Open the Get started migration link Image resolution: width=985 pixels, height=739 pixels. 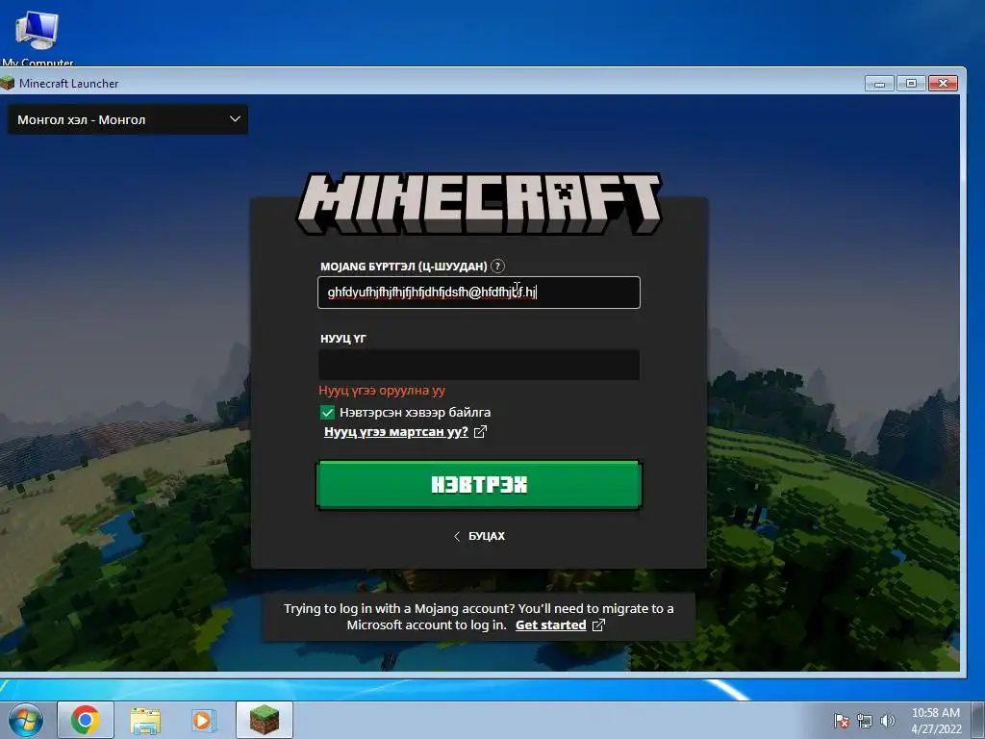coord(550,625)
